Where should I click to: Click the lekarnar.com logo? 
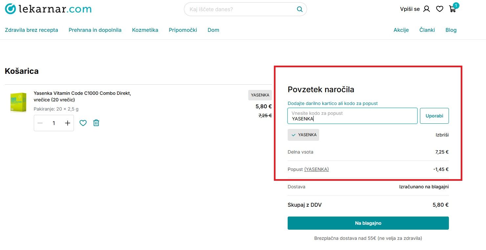pos(48,9)
